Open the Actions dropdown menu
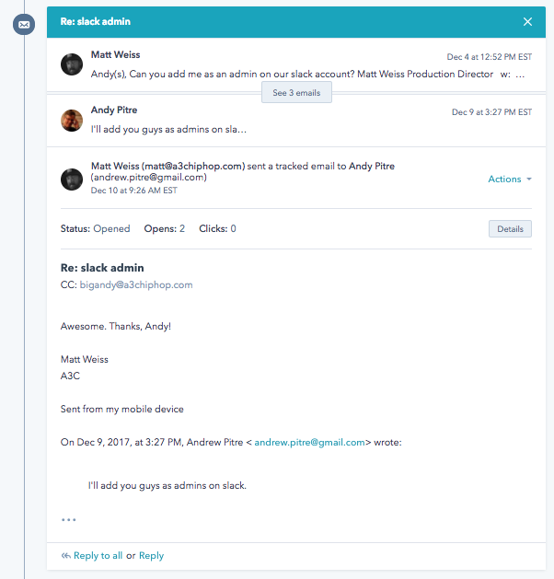This screenshot has width=554, height=579. [510, 179]
